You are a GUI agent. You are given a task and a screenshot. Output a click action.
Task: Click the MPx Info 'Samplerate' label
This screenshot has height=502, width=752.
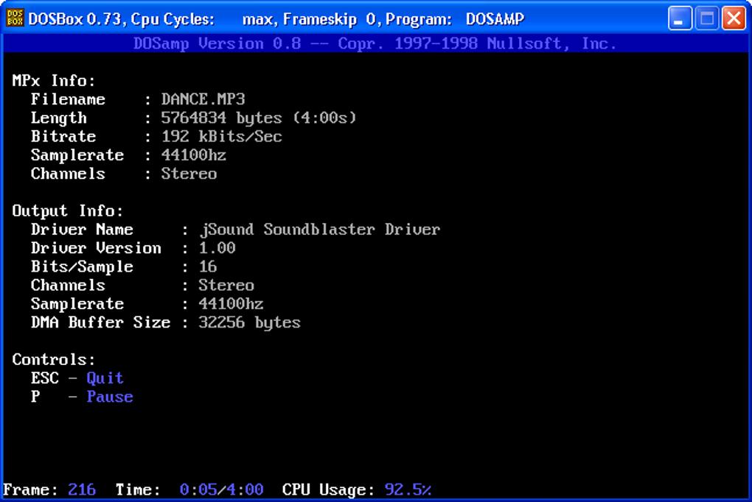point(77,155)
